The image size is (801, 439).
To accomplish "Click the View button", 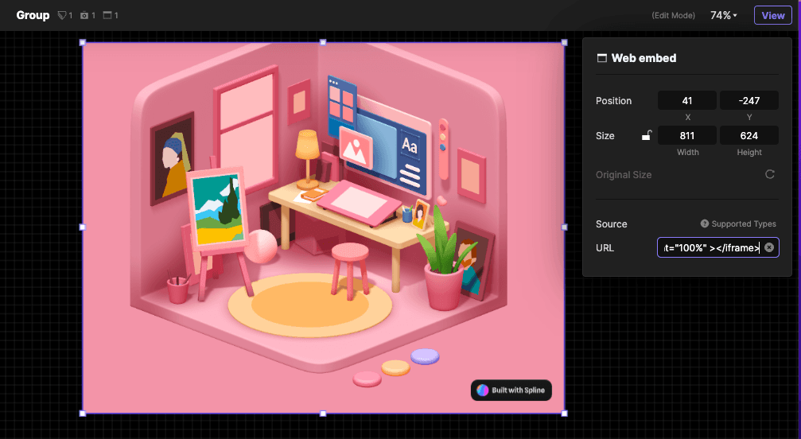I will pos(773,15).
